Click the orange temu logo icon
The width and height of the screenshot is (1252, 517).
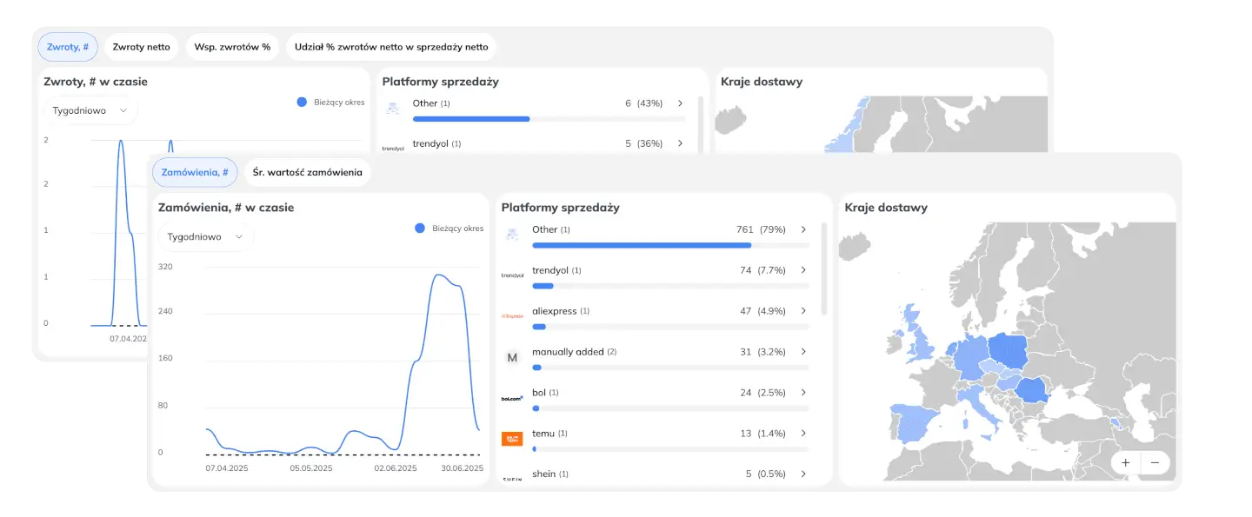coord(512,439)
